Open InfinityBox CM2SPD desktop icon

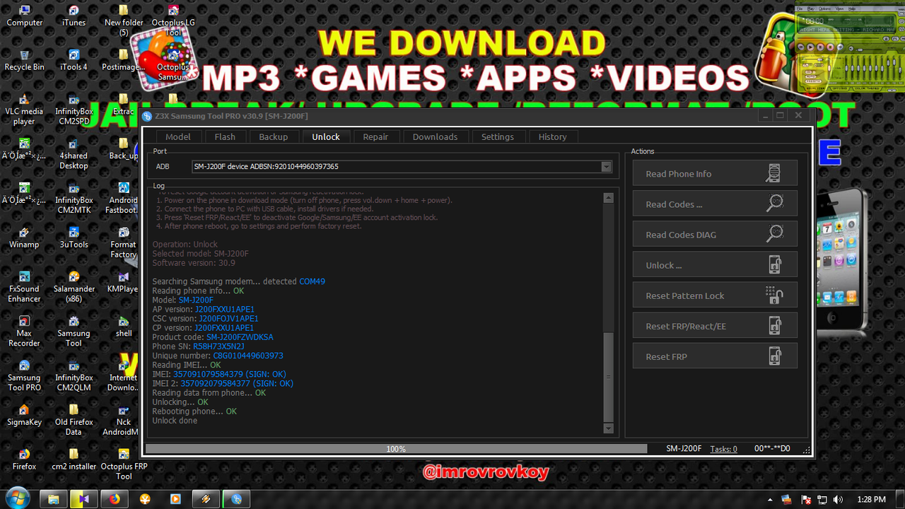74,110
